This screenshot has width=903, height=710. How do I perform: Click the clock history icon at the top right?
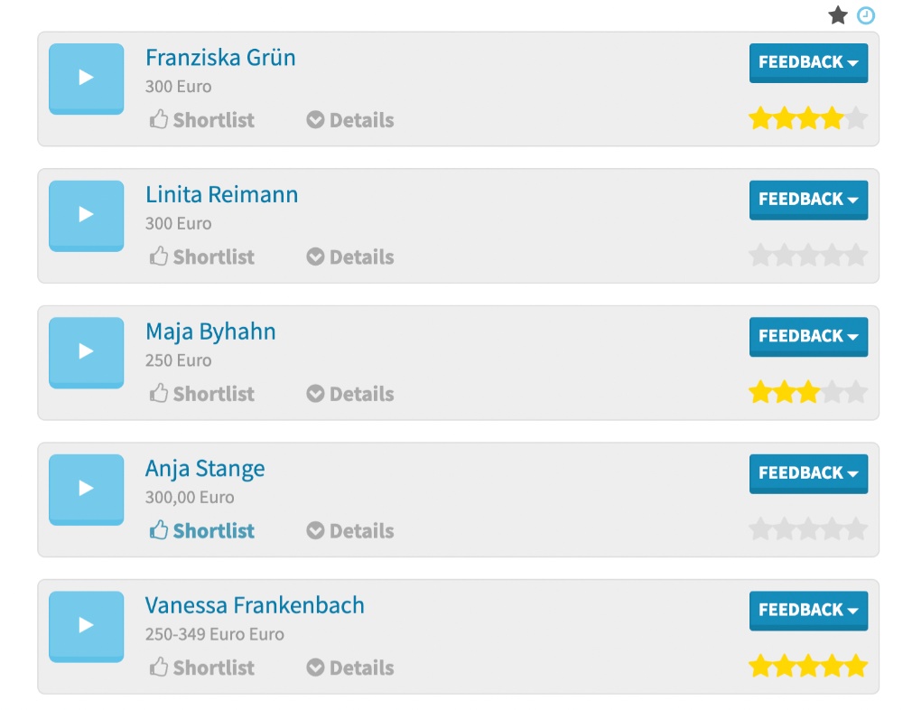click(865, 15)
